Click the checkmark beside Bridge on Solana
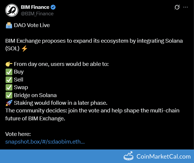This screenshot has width=194, height=163. (x=9, y=95)
